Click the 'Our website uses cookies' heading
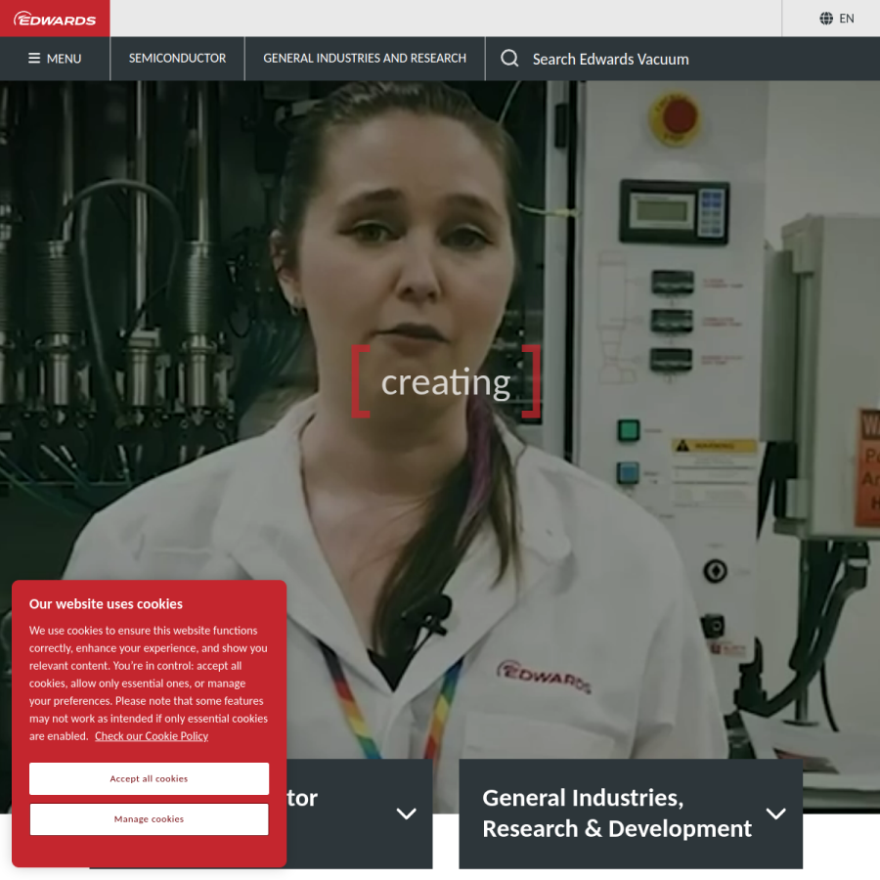Image resolution: width=880 pixels, height=880 pixels. click(106, 604)
